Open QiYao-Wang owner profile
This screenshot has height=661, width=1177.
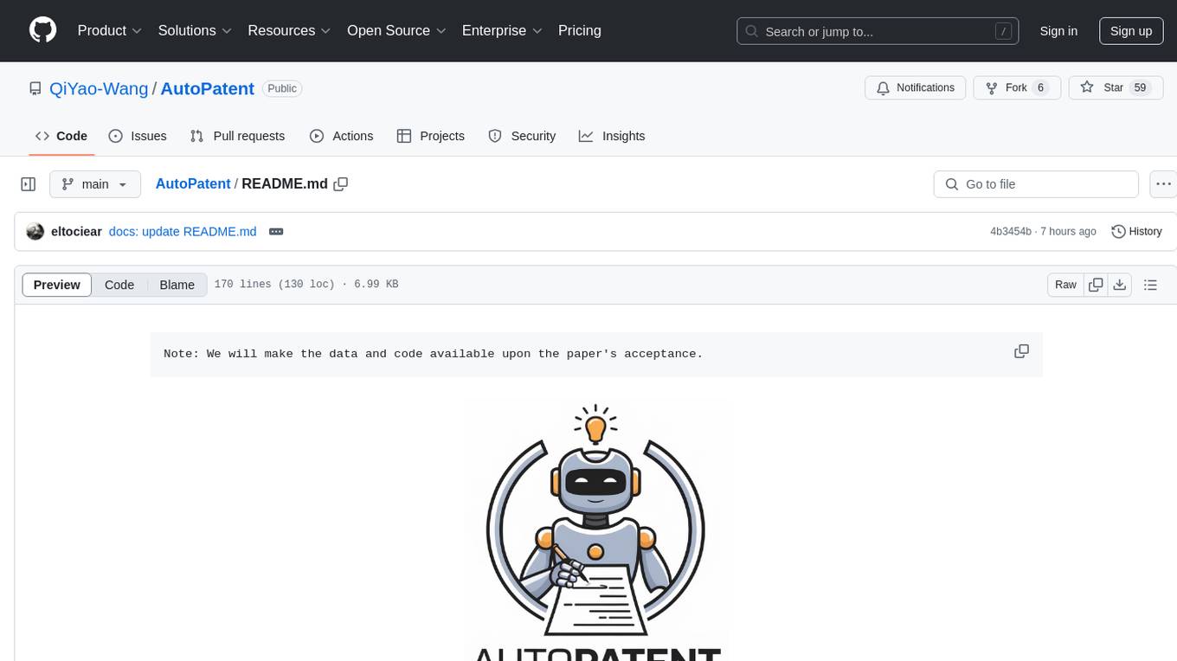tap(99, 88)
